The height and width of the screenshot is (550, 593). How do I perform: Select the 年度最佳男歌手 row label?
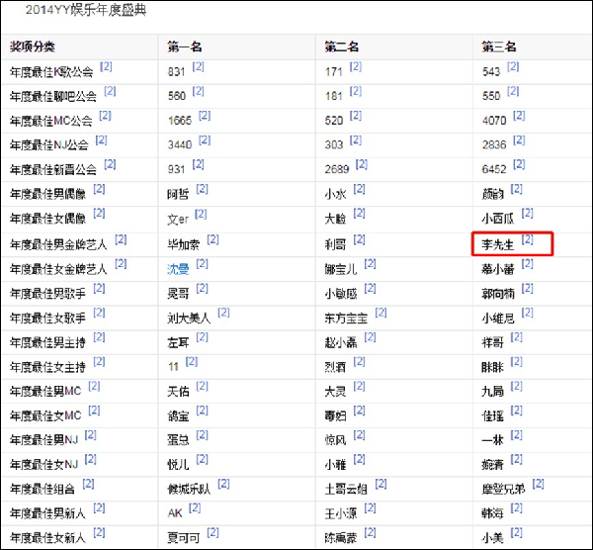tap(47, 294)
